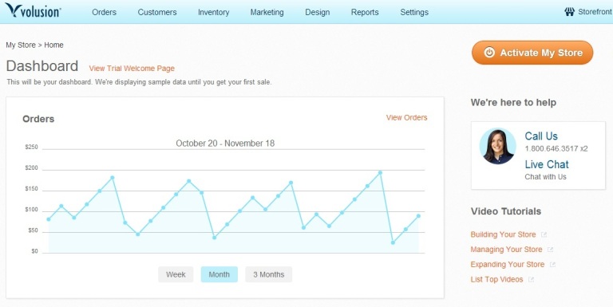Expand the Reports menu
Viewport: 613px width, 307px height.
pyautogui.click(x=365, y=12)
